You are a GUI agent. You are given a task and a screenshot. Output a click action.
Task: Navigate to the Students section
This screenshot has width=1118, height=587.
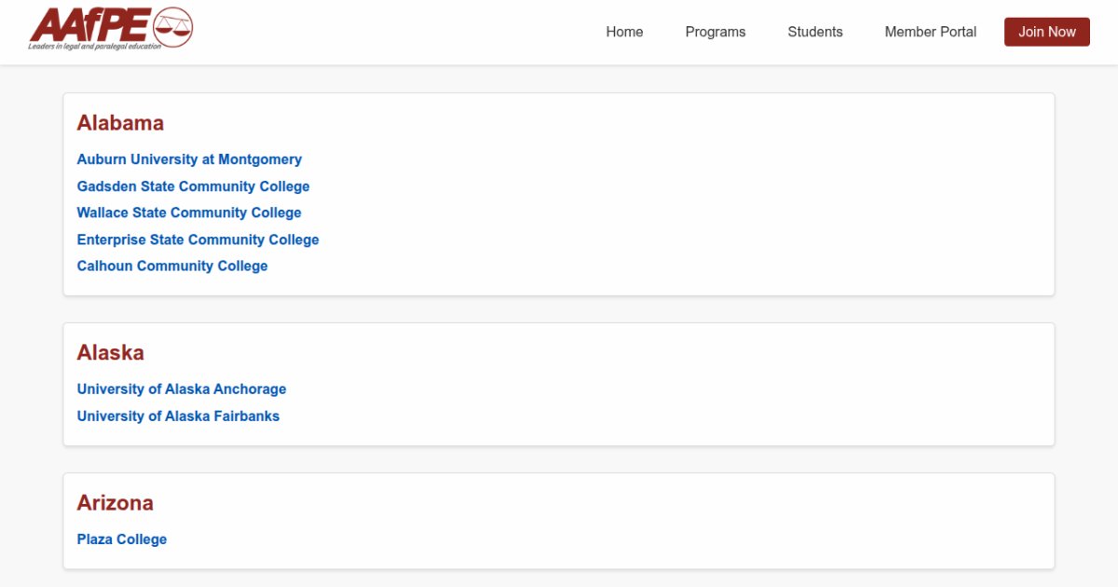pos(815,32)
